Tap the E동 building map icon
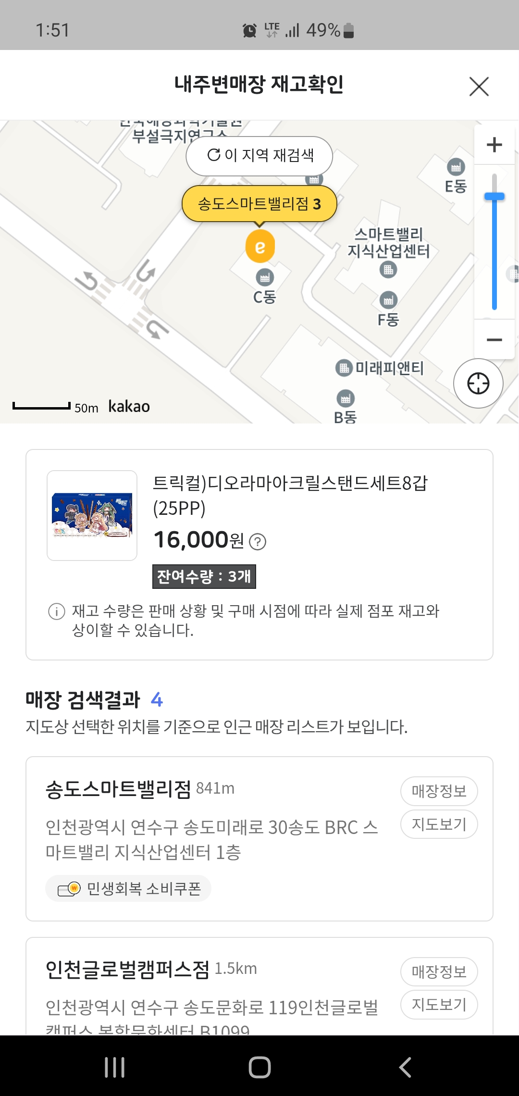Screen dimensions: 519x1096 click(456, 167)
